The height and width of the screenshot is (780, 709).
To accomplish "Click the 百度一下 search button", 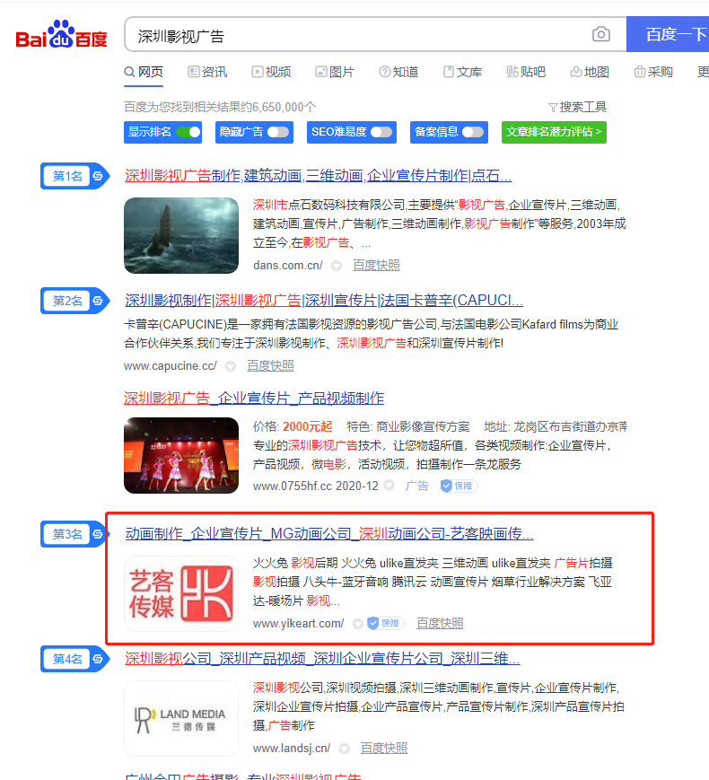I will pos(668,34).
